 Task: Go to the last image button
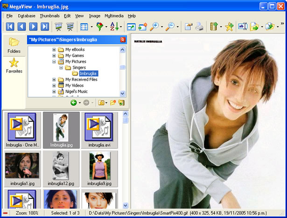[x=45, y=27]
